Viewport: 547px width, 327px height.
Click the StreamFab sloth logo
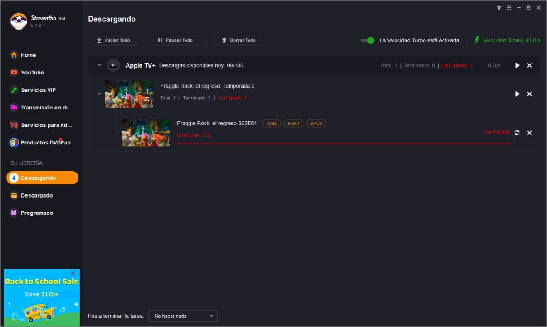(19, 21)
